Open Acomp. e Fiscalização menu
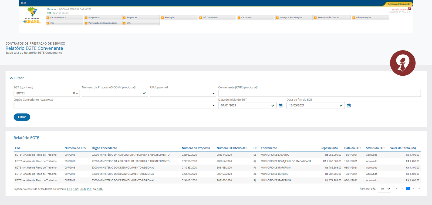This screenshot has height=205, width=432. 294,18
